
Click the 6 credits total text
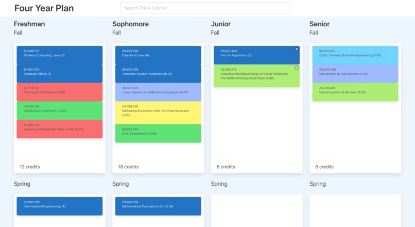pos(226,167)
